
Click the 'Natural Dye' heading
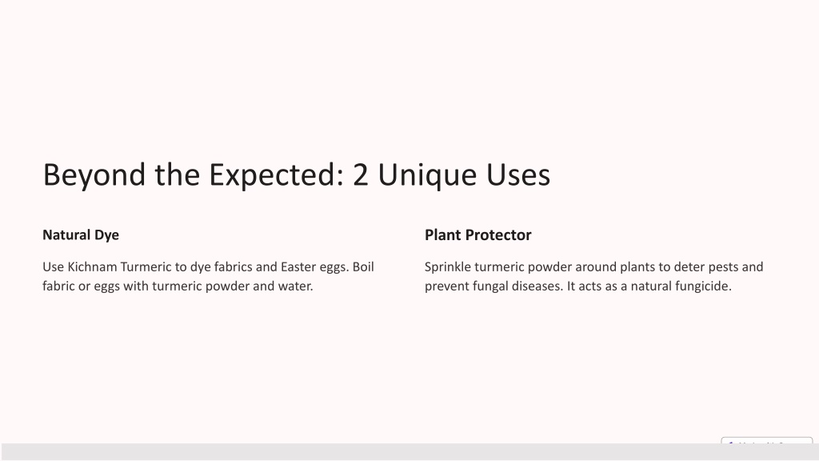click(x=81, y=235)
